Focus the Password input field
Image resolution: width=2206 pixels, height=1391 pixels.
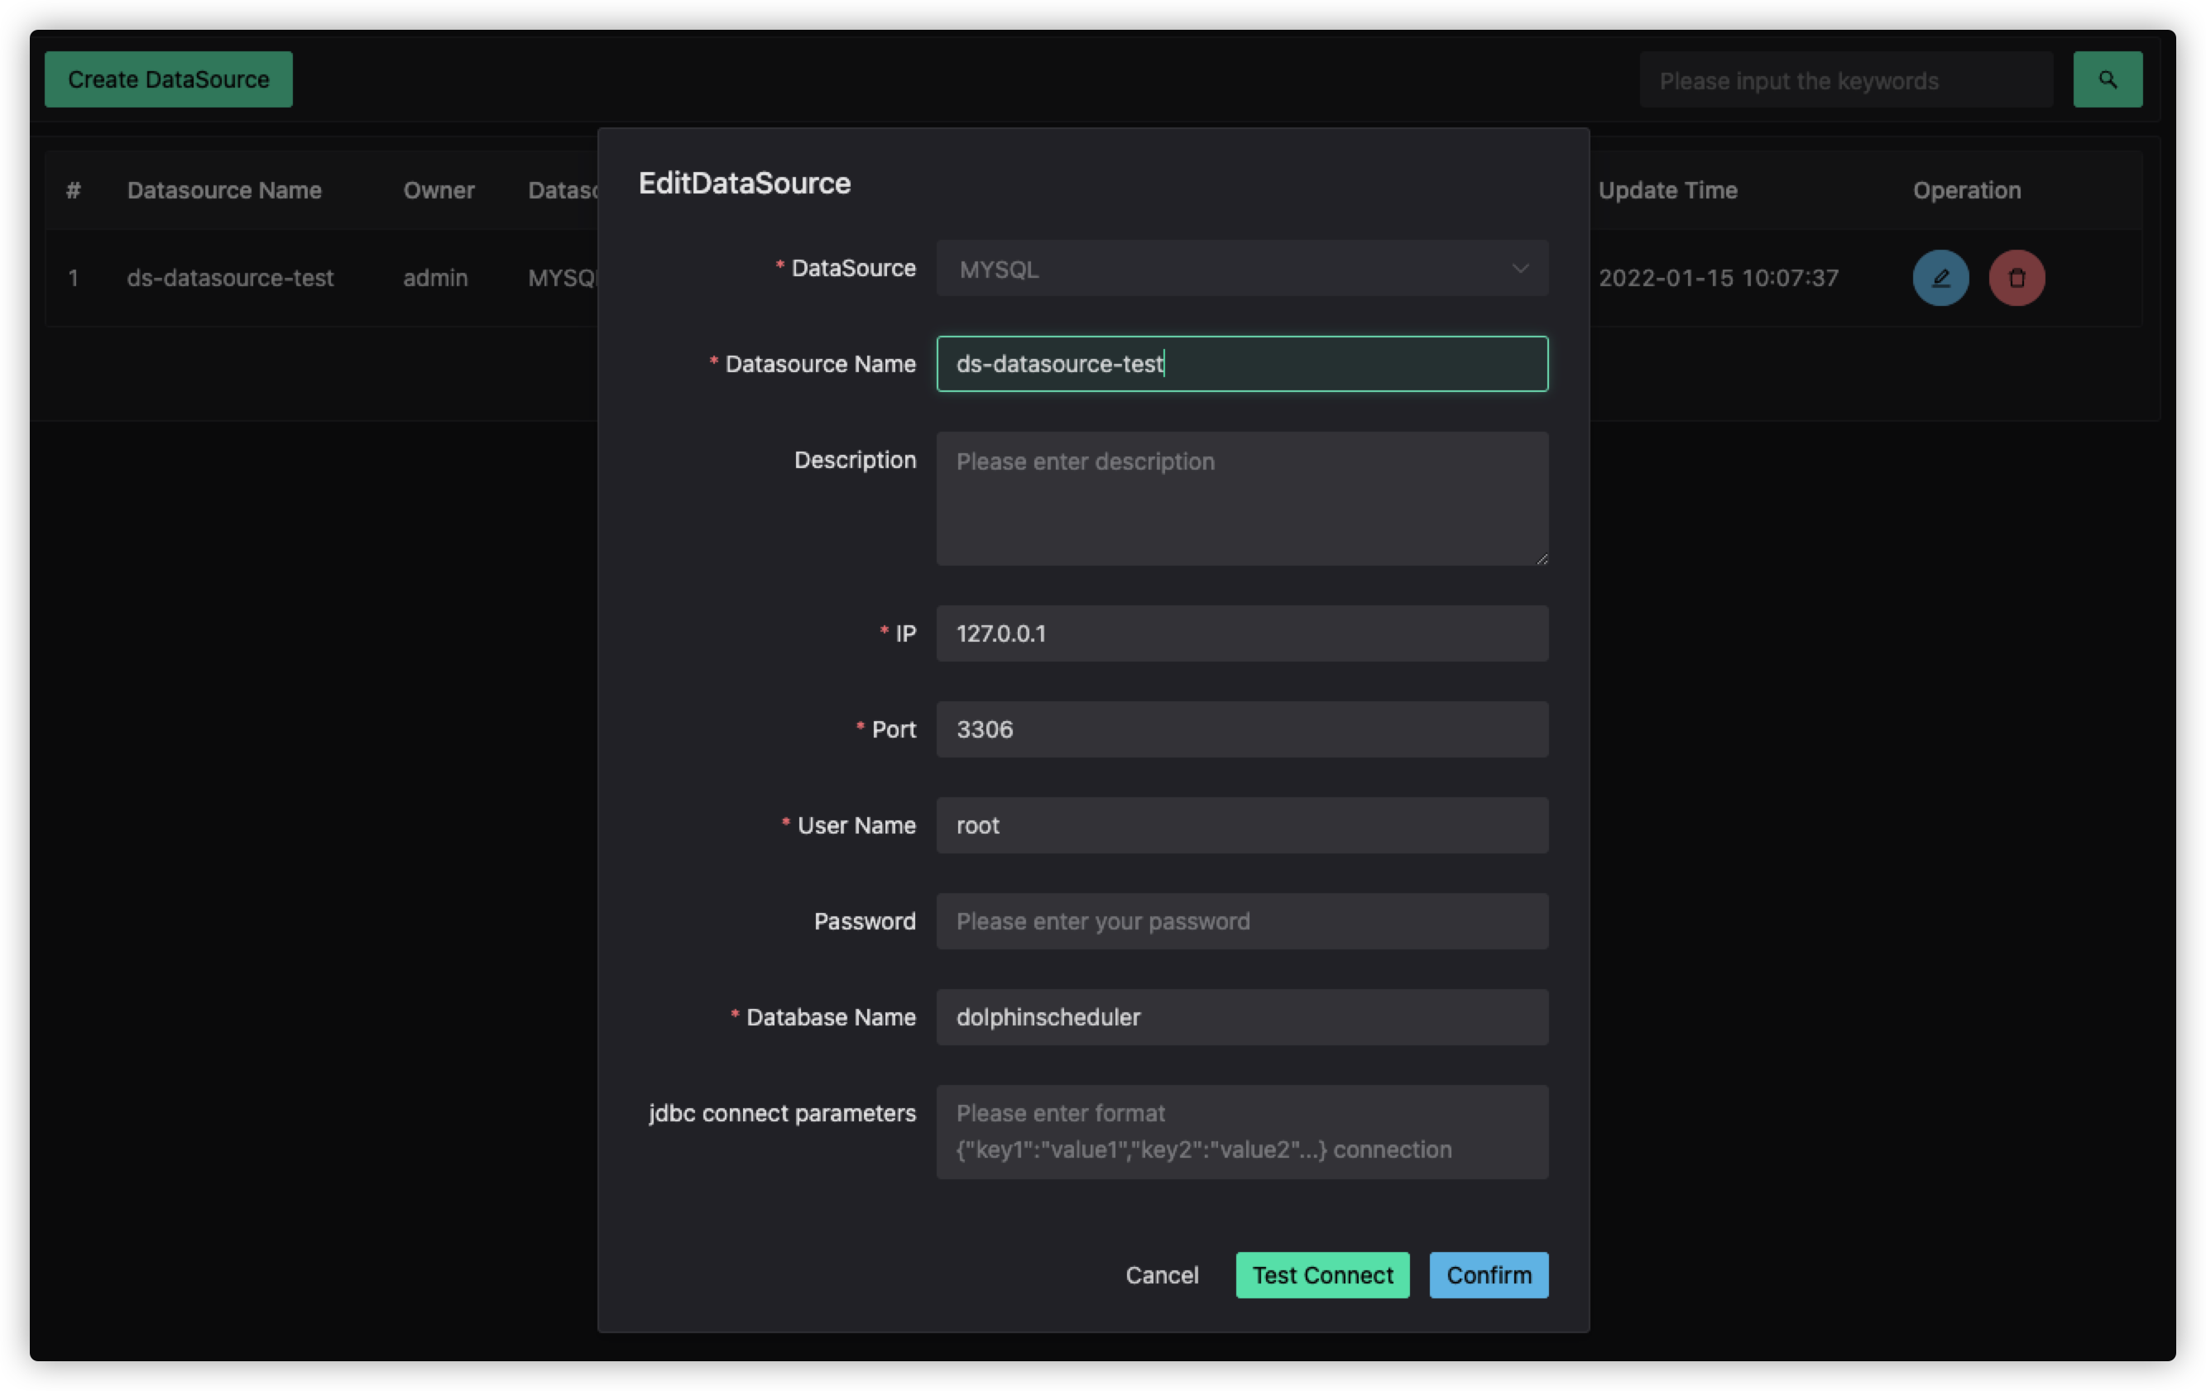[x=1242, y=921]
